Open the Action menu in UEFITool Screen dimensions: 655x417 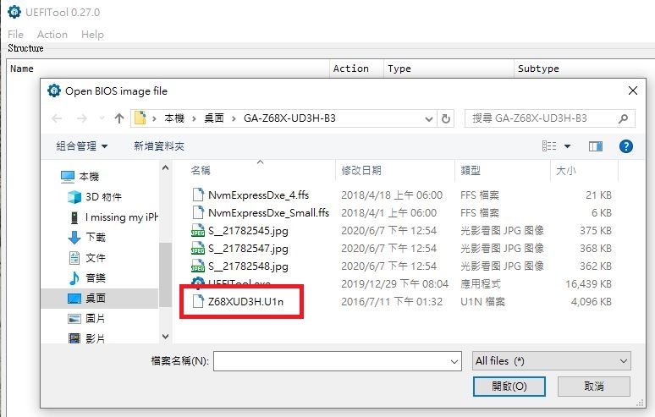coord(52,34)
